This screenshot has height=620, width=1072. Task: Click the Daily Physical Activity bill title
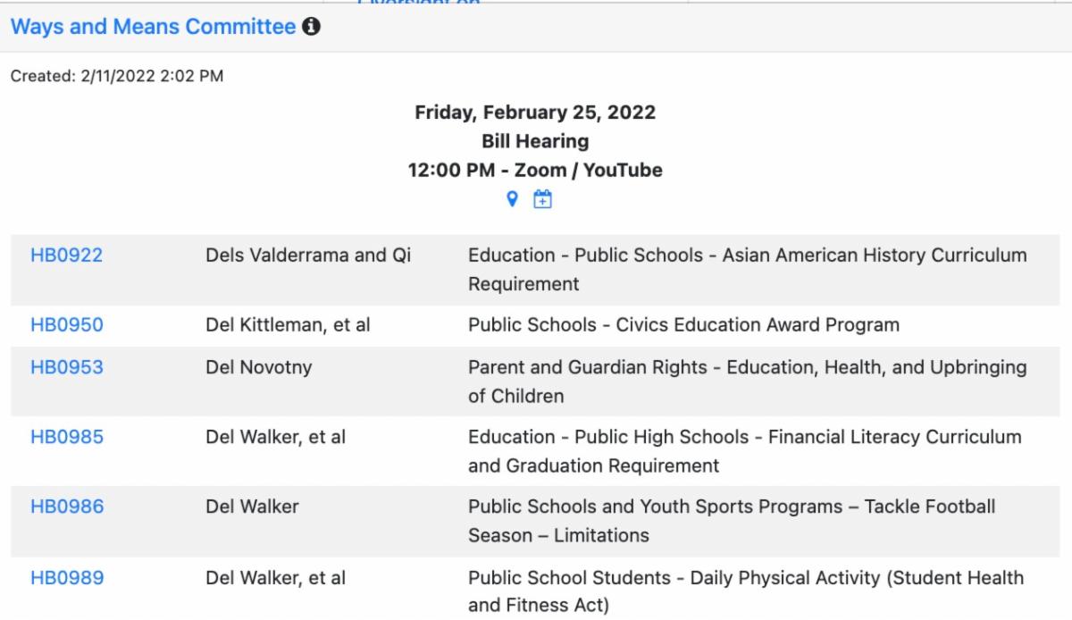(746, 592)
